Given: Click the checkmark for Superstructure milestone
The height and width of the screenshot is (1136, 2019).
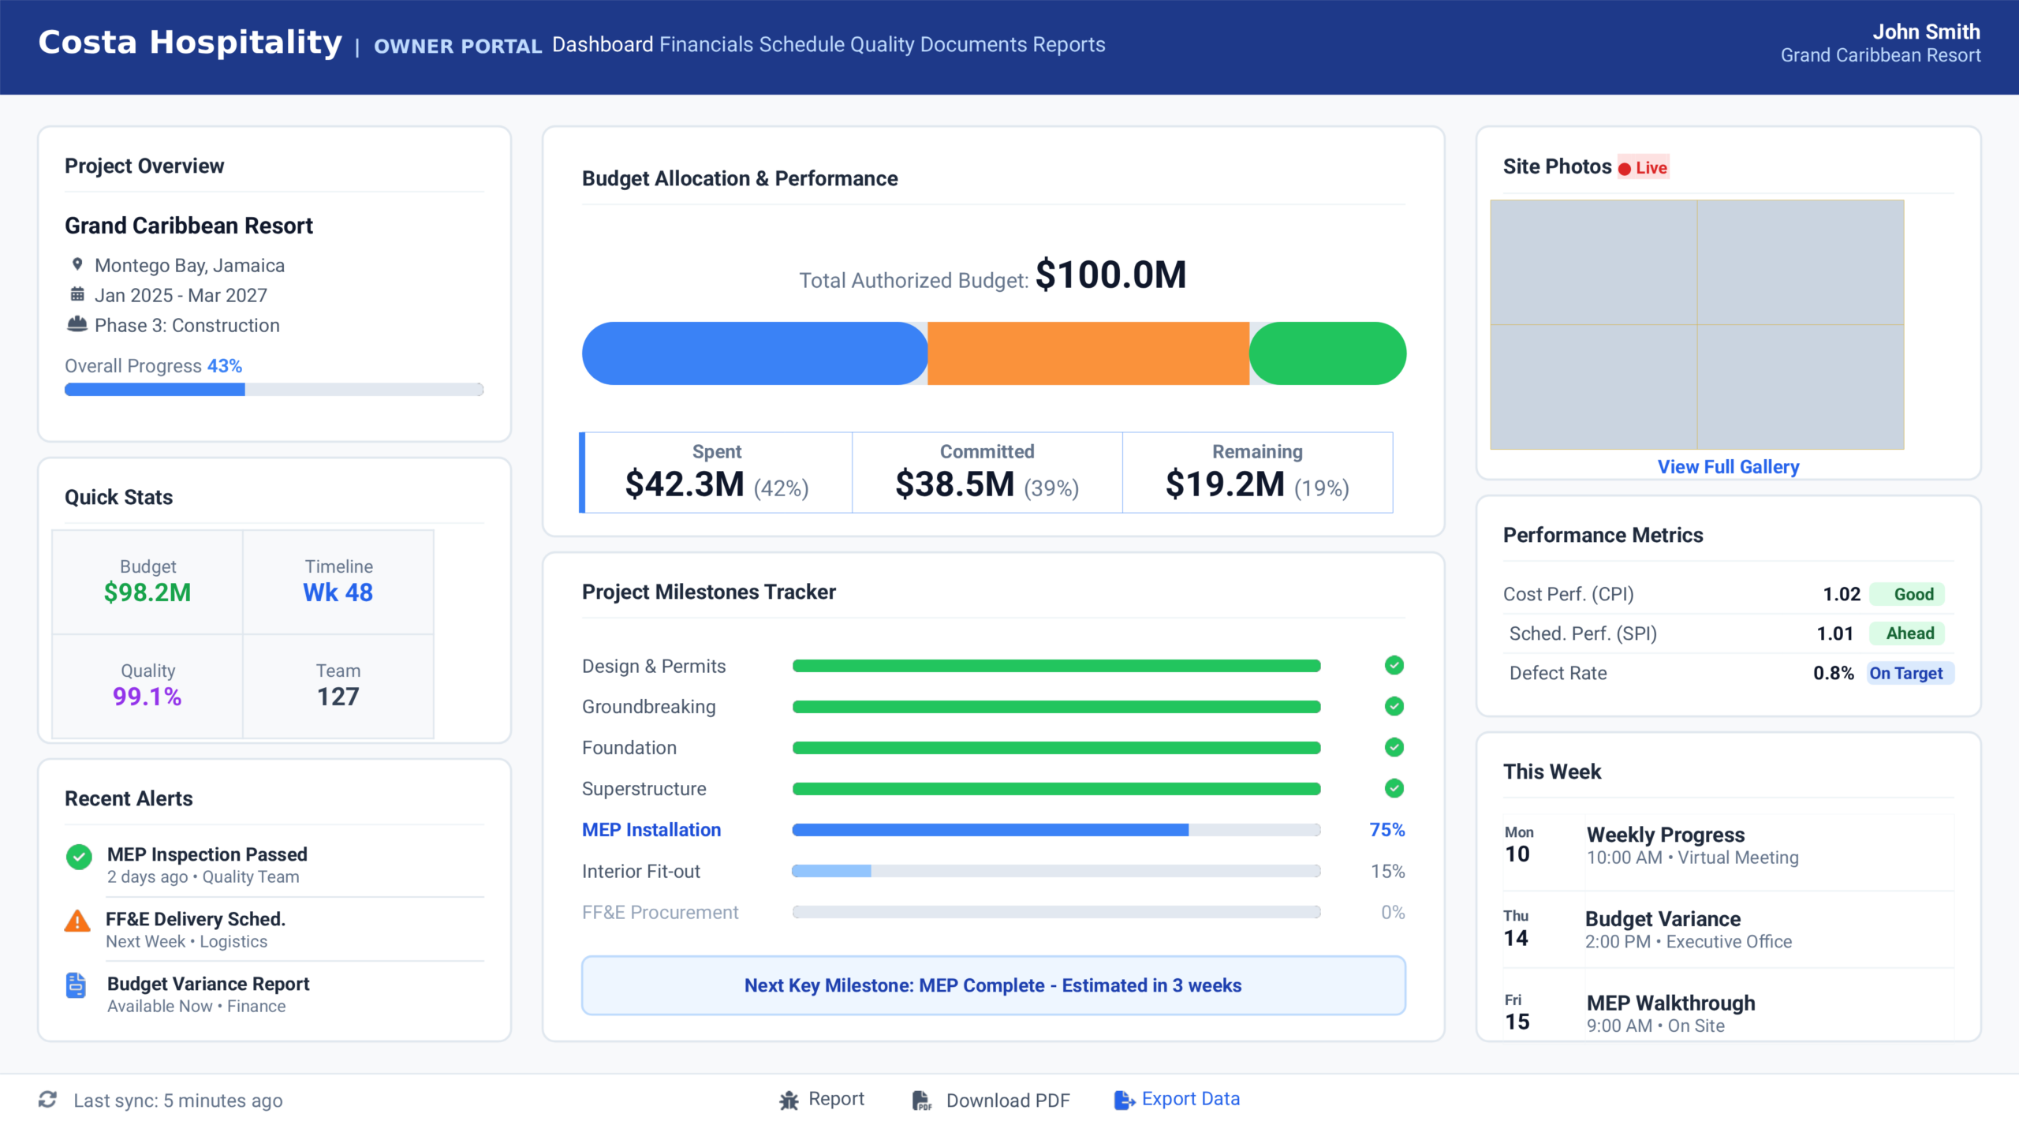Looking at the screenshot, I should (x=1394, y=788).
